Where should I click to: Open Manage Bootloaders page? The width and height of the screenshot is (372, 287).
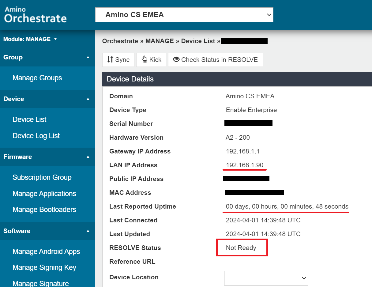44,210
